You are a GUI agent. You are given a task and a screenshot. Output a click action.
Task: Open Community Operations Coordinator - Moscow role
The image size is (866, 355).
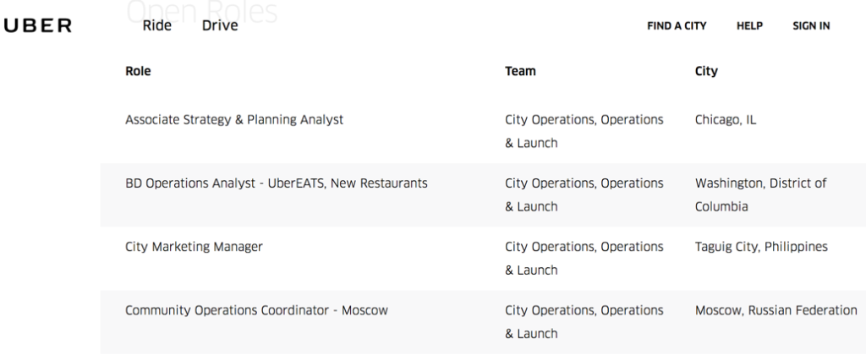pos(256,310)
